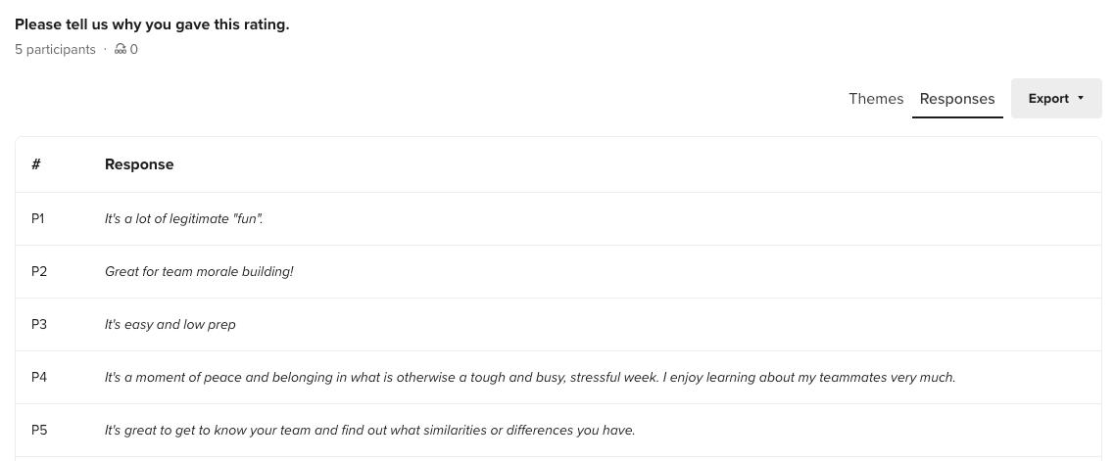Click participant label P2
The width and height of the screenshot is (1115, 461).
click(x=39, y=272)
